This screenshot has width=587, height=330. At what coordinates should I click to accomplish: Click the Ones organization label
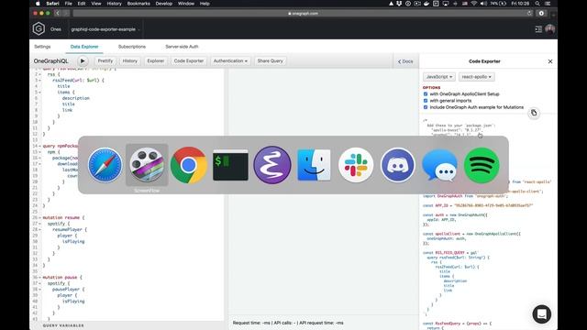click(x=56, y=29)
